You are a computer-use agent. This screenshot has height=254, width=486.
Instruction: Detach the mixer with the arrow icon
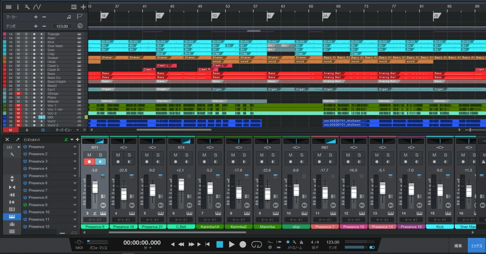[17, 139]
